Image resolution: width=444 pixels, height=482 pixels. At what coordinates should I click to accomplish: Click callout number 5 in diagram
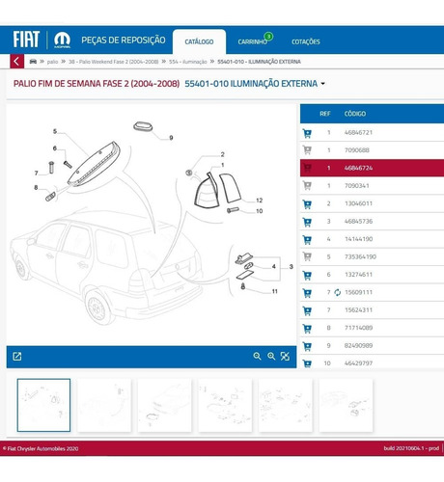[55, 131]
